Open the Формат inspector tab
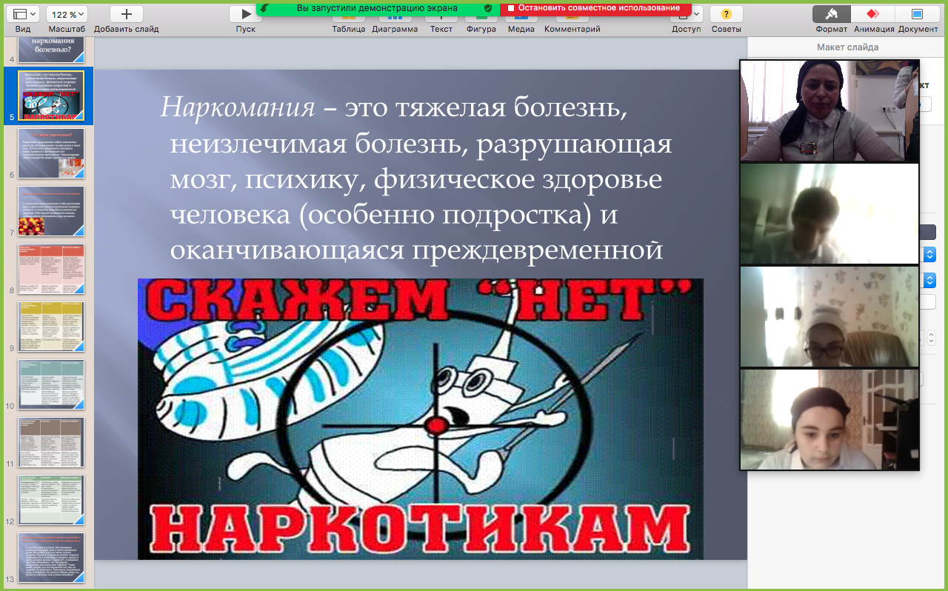 [831, 14]
